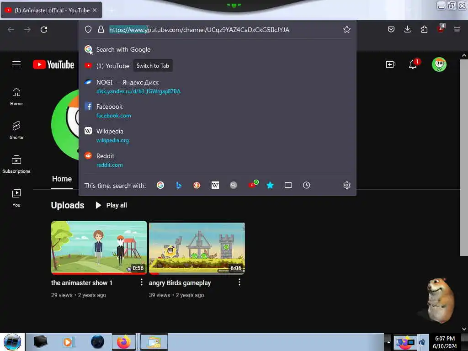Click page scrollbar down arrow
Screen dimensions: 468x351
[464, 329]
